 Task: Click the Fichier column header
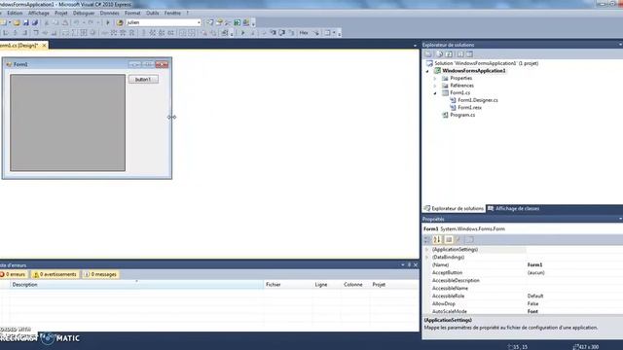pyautogui.click(x=287, y=285)
